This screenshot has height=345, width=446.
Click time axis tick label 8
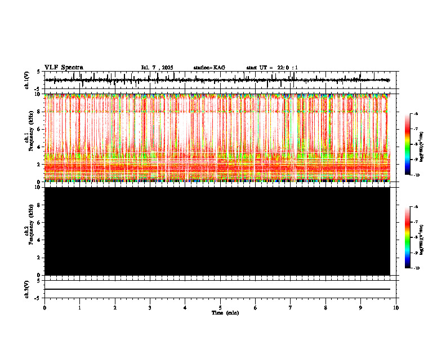[x=325, y=308]
